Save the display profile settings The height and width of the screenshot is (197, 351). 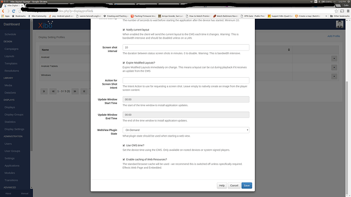[x=247, y=186]
